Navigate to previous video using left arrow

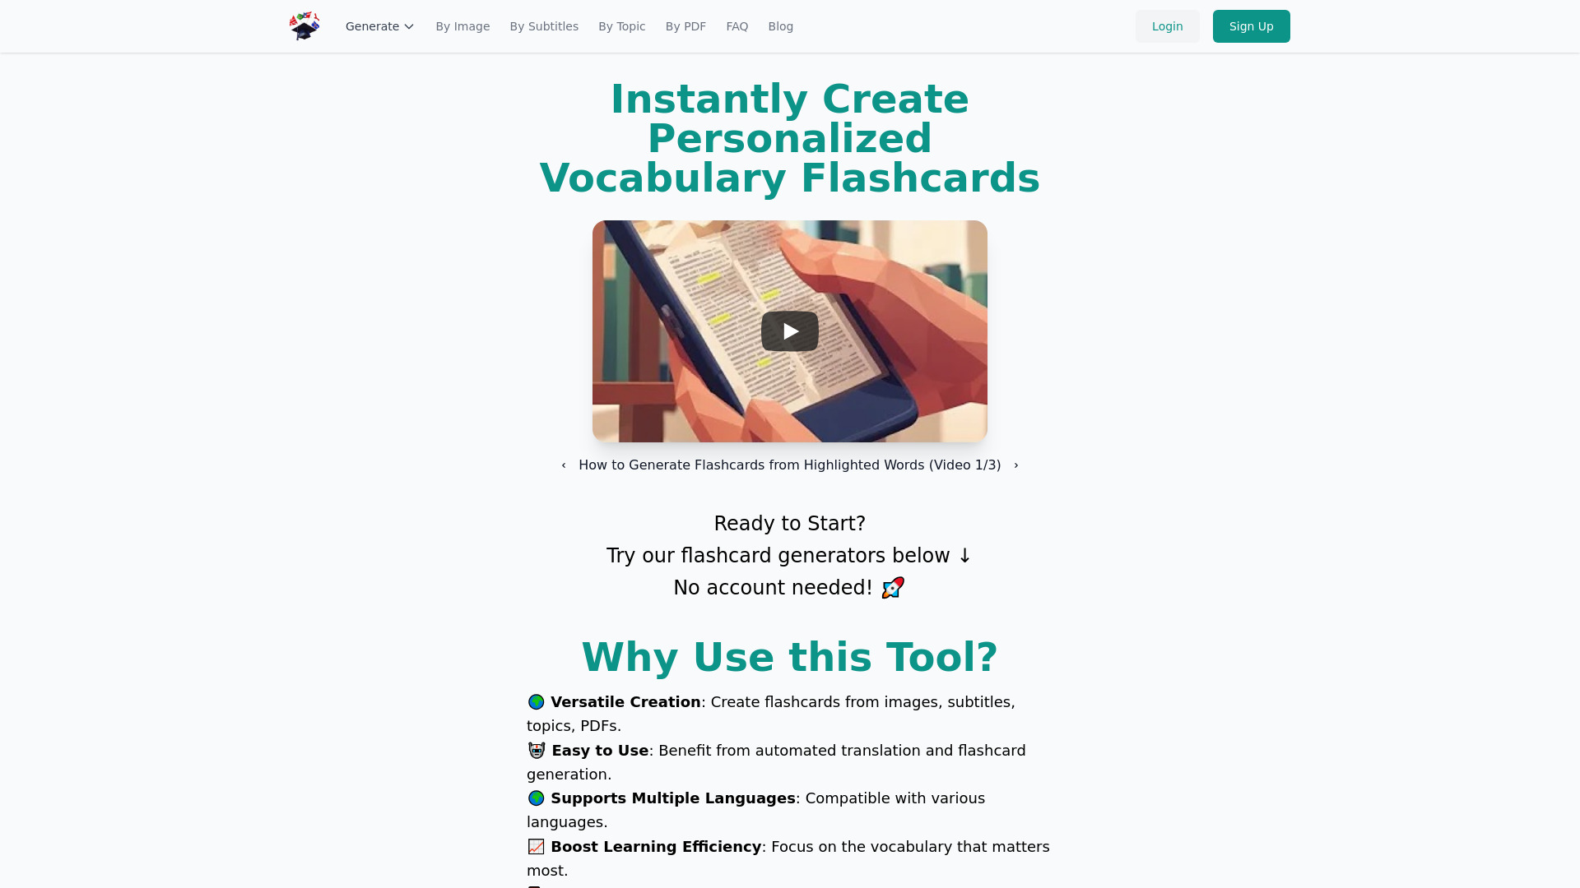(x=563, y=464)
